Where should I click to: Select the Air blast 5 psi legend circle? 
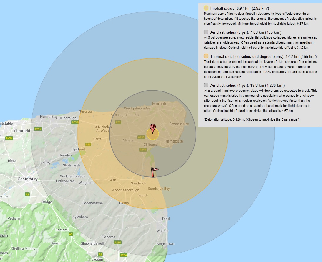(206, 32)
